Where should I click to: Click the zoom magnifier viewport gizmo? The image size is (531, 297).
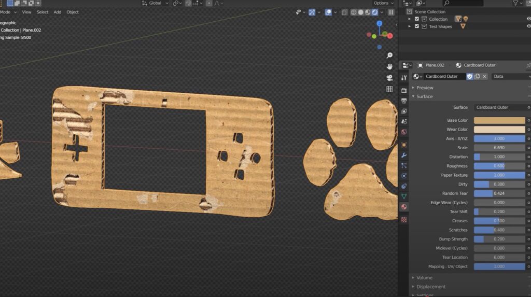[x=389, y=55]
